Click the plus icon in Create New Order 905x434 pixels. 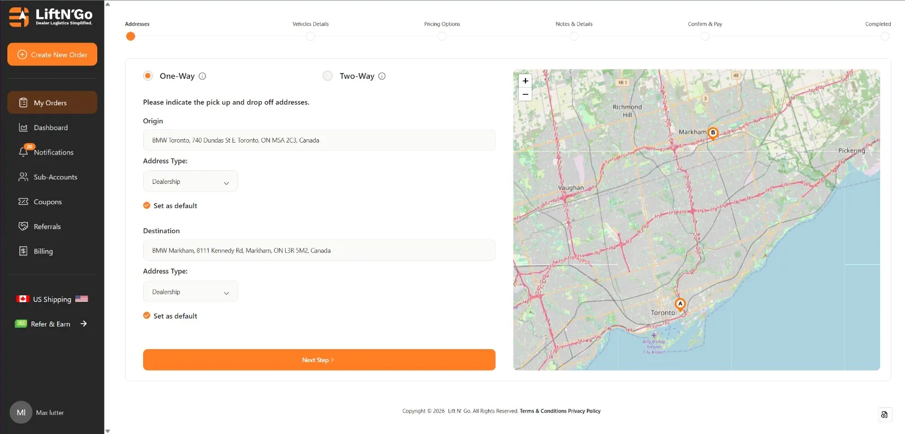tap(23, 54)
